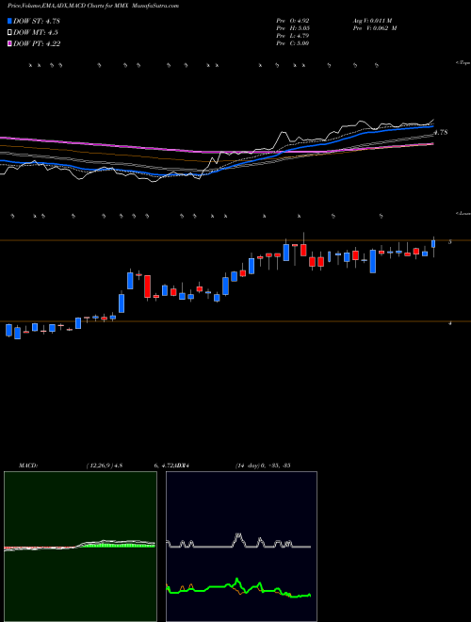471x622 pixels.
Task: Click the Pre L: 4.79 value
Action: (x=293, y=36)
